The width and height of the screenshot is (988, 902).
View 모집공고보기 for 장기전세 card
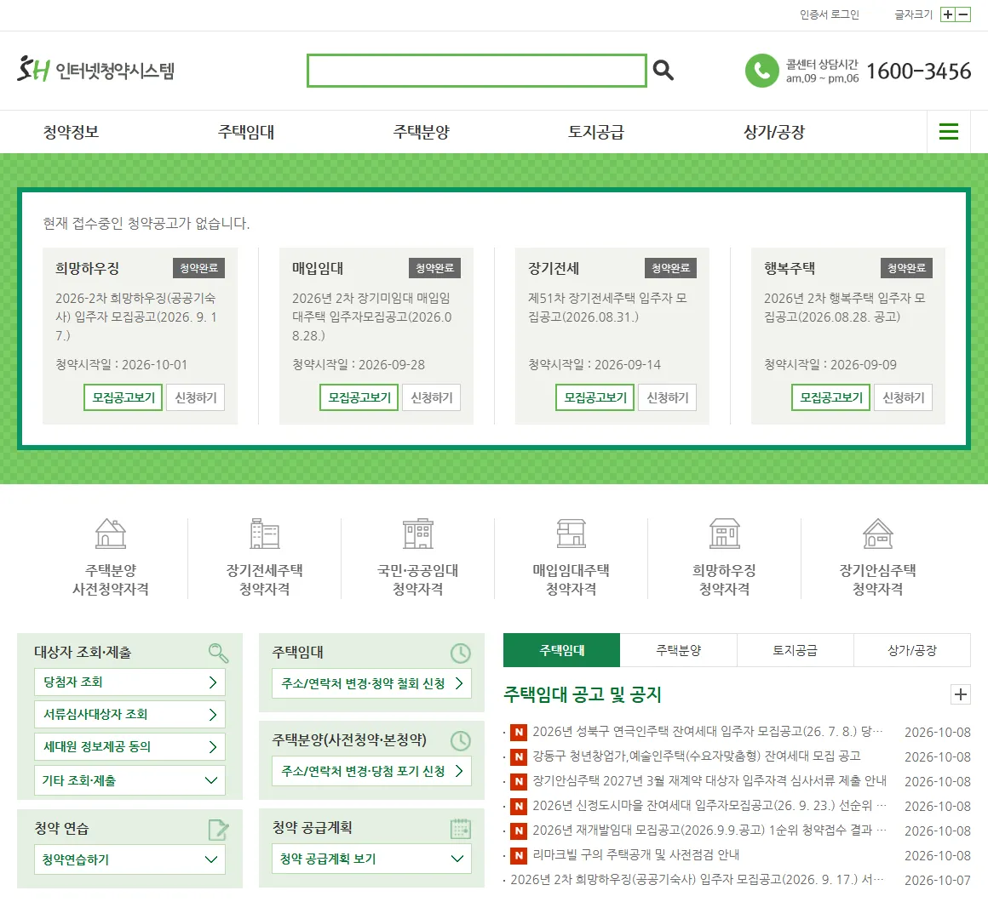click(595, 397)
